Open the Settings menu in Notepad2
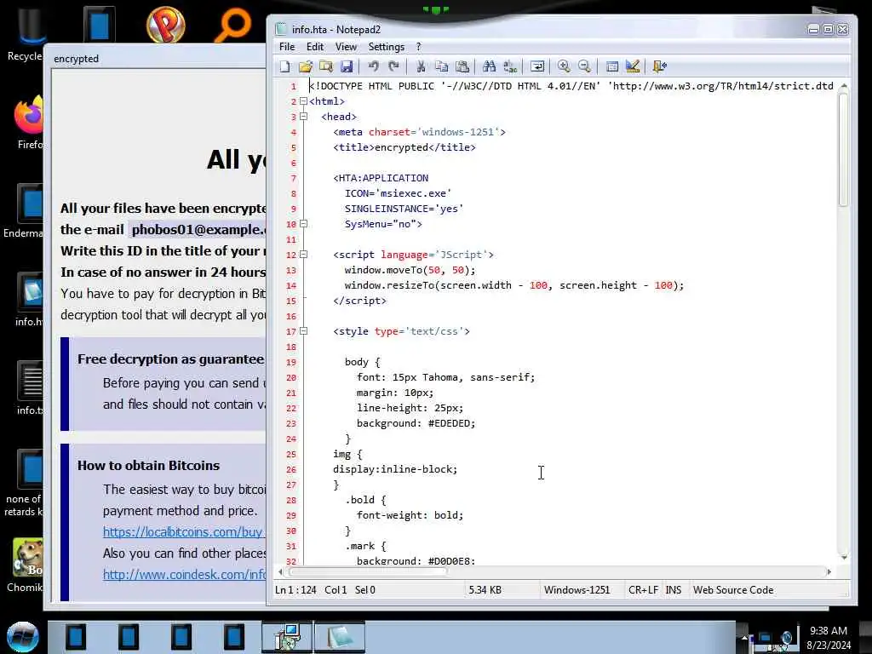 pyautogui.click(x=387, y=47)
